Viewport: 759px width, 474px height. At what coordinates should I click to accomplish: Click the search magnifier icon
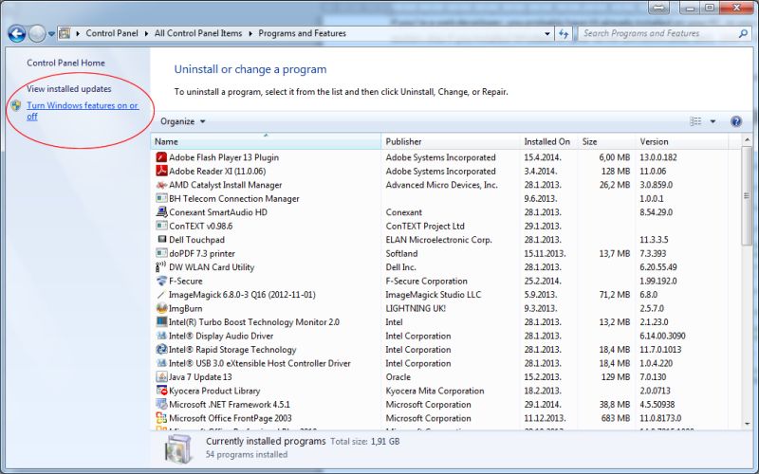(x=743, y=33)
